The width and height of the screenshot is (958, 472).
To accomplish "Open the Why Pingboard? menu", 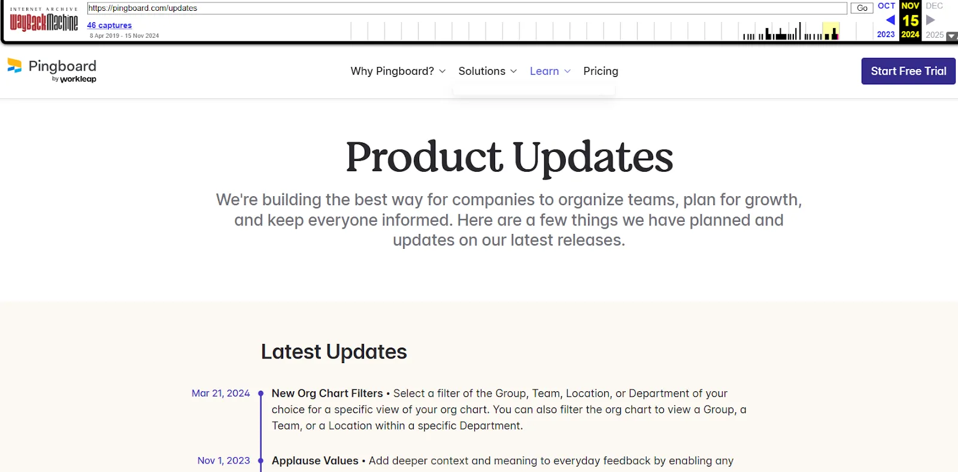I will 392,71.
